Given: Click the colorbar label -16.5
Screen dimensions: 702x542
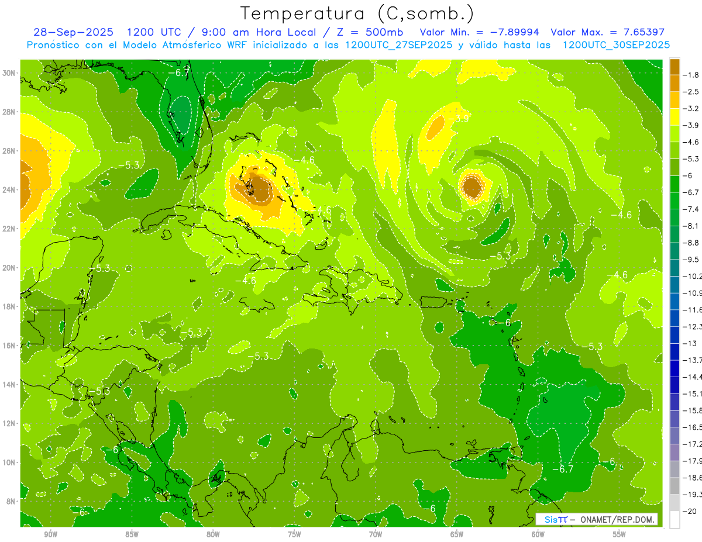Looking at the screenshot, I should pyautogui.click(x=693, y=427).
